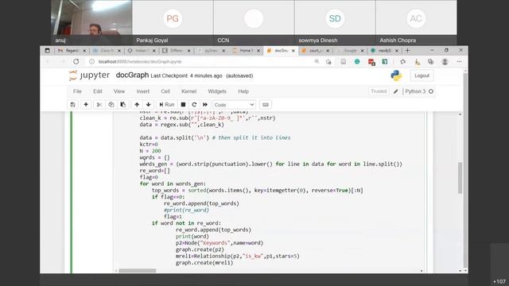The width and height of the screenshot is (509, 286).
Task: Click the Logout button
Action: (x=422, y=75)
